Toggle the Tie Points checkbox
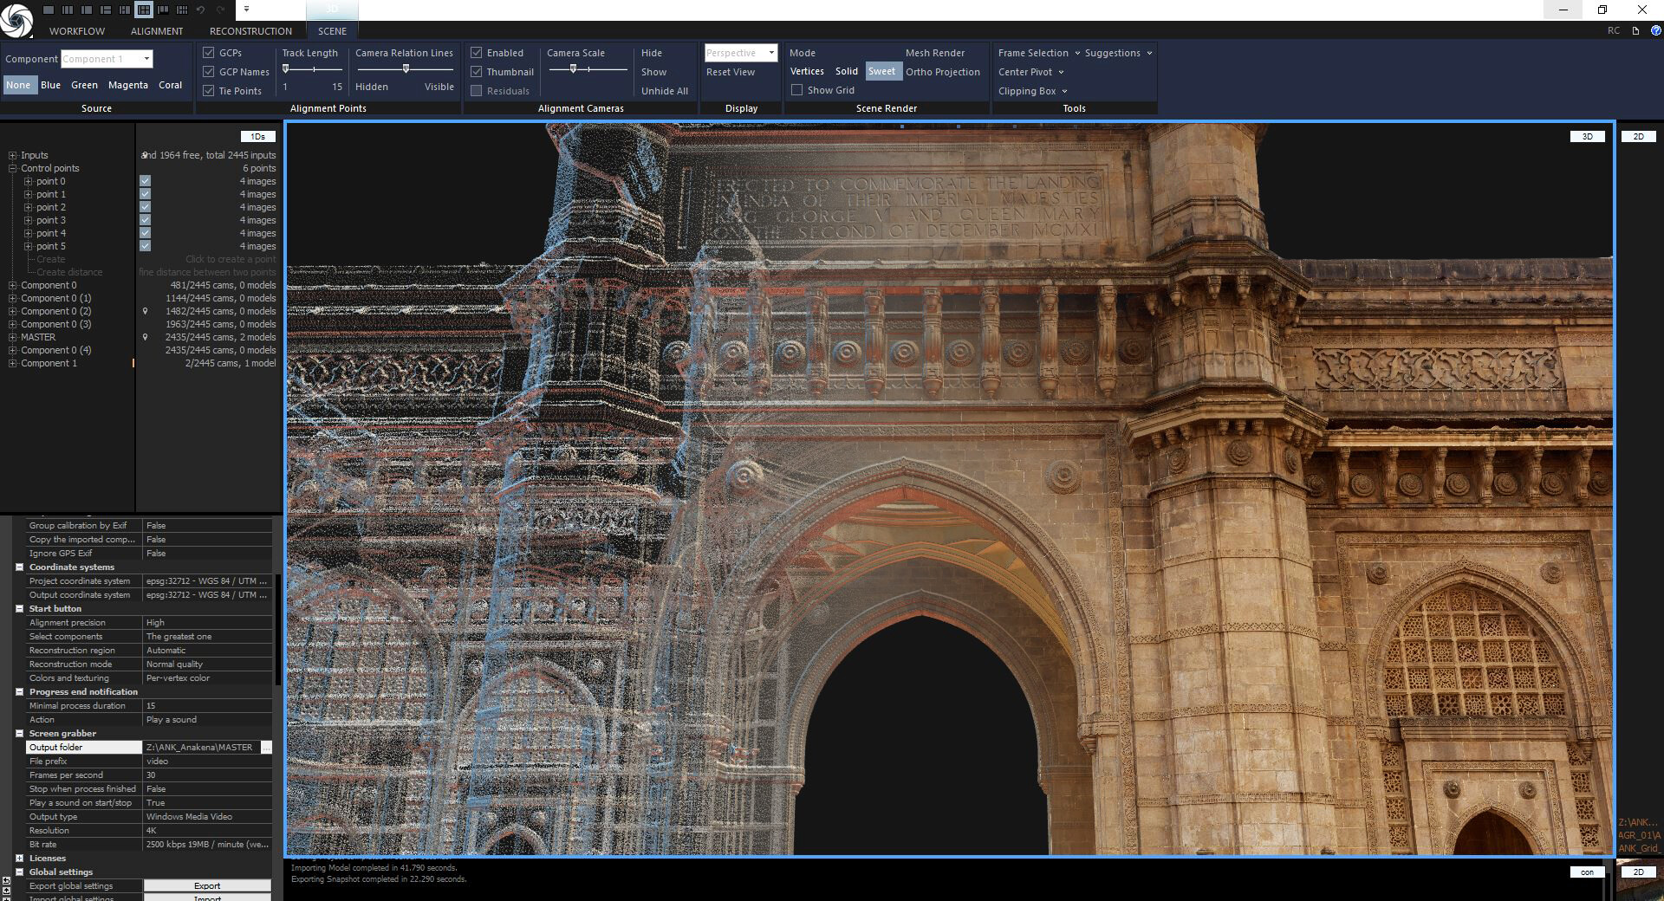1664x901 pixels. [209, 91]
